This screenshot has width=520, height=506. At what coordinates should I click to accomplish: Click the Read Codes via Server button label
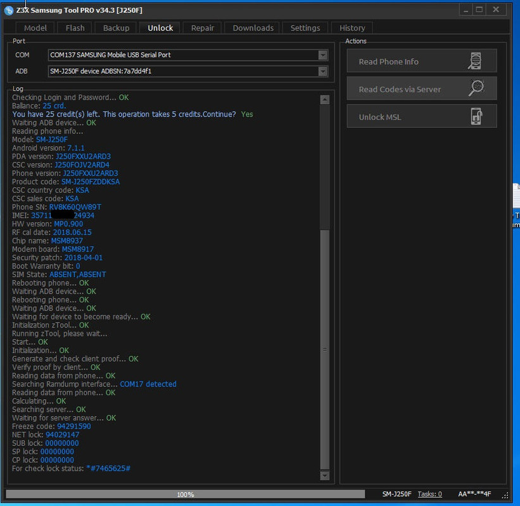click(x=400, y=89)
